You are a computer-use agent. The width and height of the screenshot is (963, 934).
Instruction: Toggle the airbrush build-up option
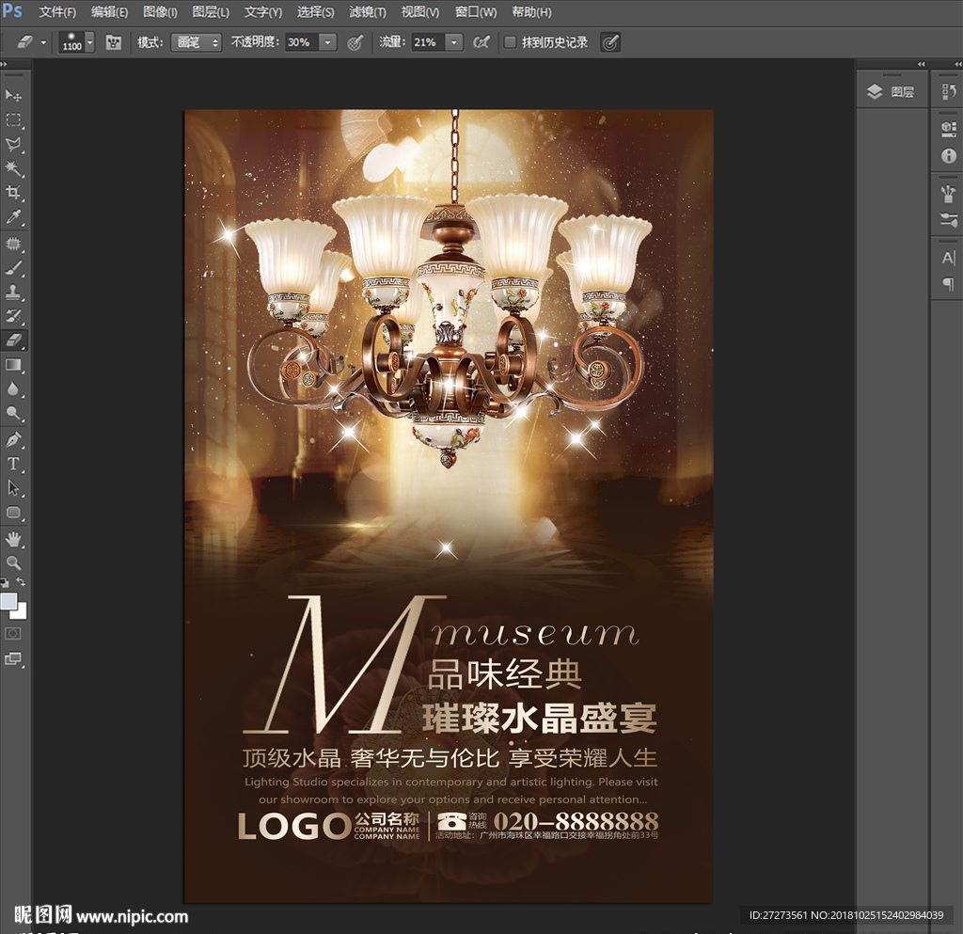[481, 42]
